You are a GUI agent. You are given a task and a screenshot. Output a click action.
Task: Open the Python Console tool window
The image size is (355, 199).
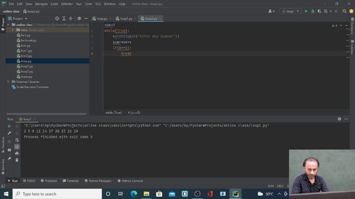pyautogui.click(x=130, y=181)
